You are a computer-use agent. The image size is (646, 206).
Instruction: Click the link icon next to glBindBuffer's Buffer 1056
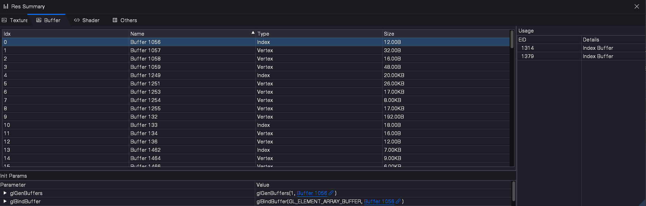click(x=398, y=202)
